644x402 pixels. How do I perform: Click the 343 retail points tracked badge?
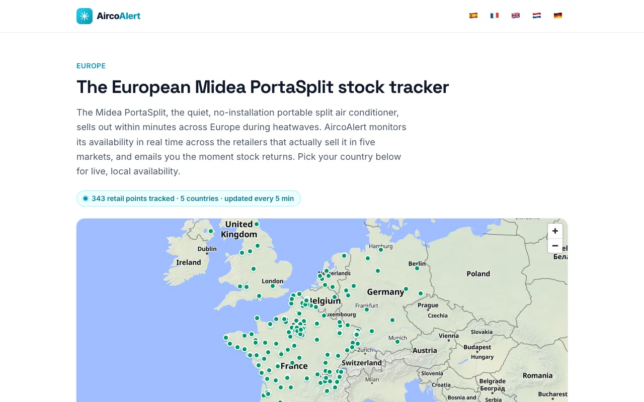coord(189,198)
